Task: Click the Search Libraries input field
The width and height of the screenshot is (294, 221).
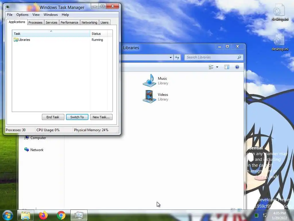Action: point(214,57)
